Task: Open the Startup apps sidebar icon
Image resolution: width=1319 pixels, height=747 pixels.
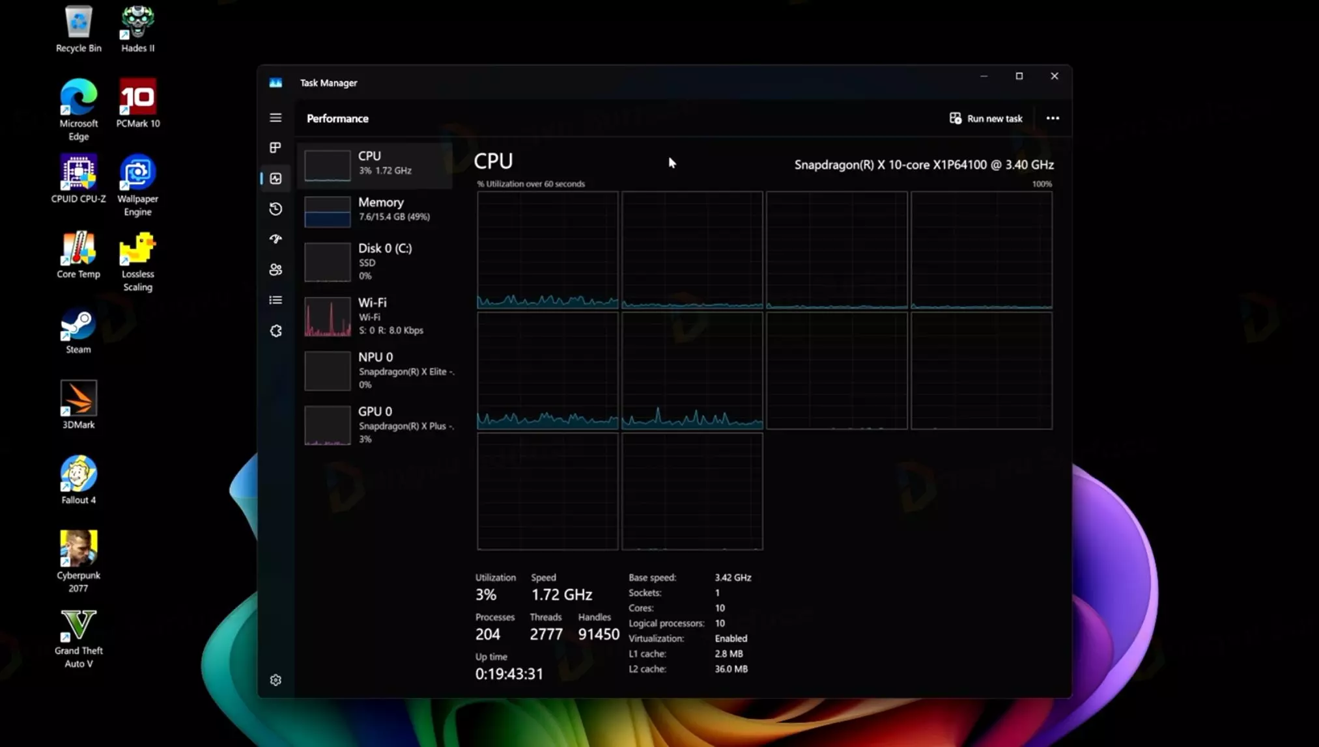Action: pyautogui.click(x=276, y=239)
